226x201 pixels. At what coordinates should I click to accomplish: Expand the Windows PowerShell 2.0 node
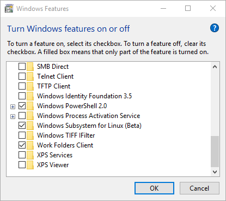(13, 107)
